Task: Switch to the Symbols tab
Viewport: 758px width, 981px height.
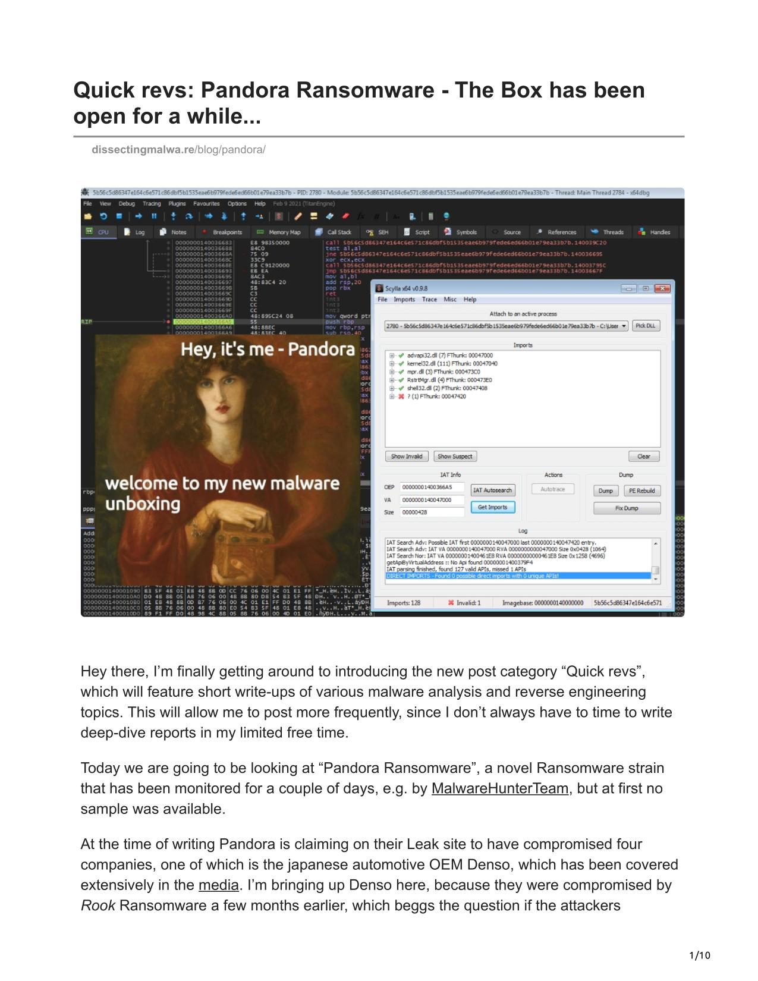Action: coord(461,232)
